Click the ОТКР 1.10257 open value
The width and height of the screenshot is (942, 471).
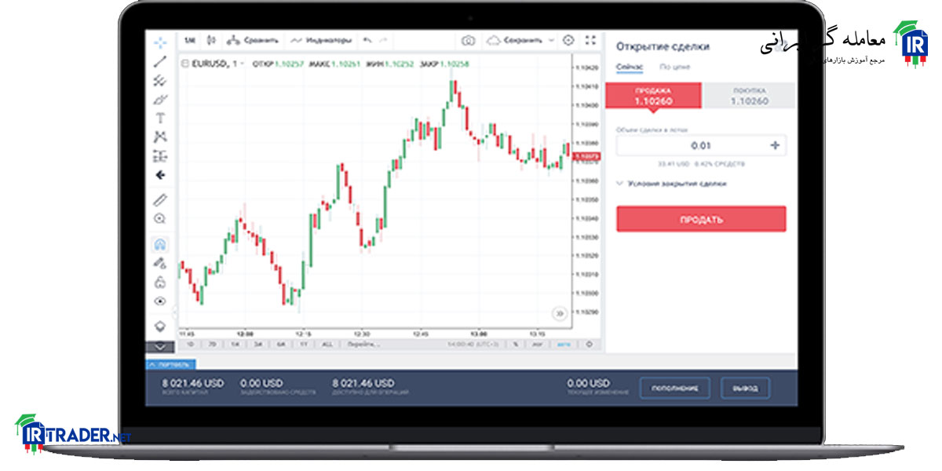[x=278, y=64]
